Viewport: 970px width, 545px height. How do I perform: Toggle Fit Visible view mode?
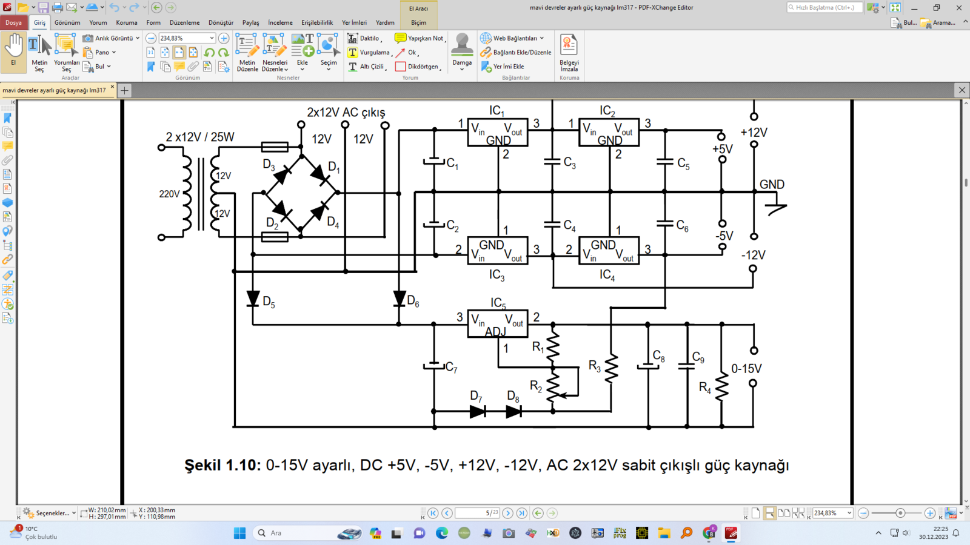coord(193,53)
